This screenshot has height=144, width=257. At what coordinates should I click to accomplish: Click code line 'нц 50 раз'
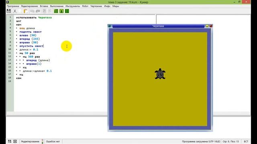click(27, 53)
